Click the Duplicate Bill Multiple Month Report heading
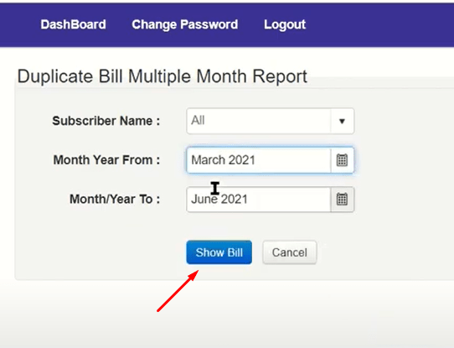Screen dimensions: 454x348 coord(163,76)
